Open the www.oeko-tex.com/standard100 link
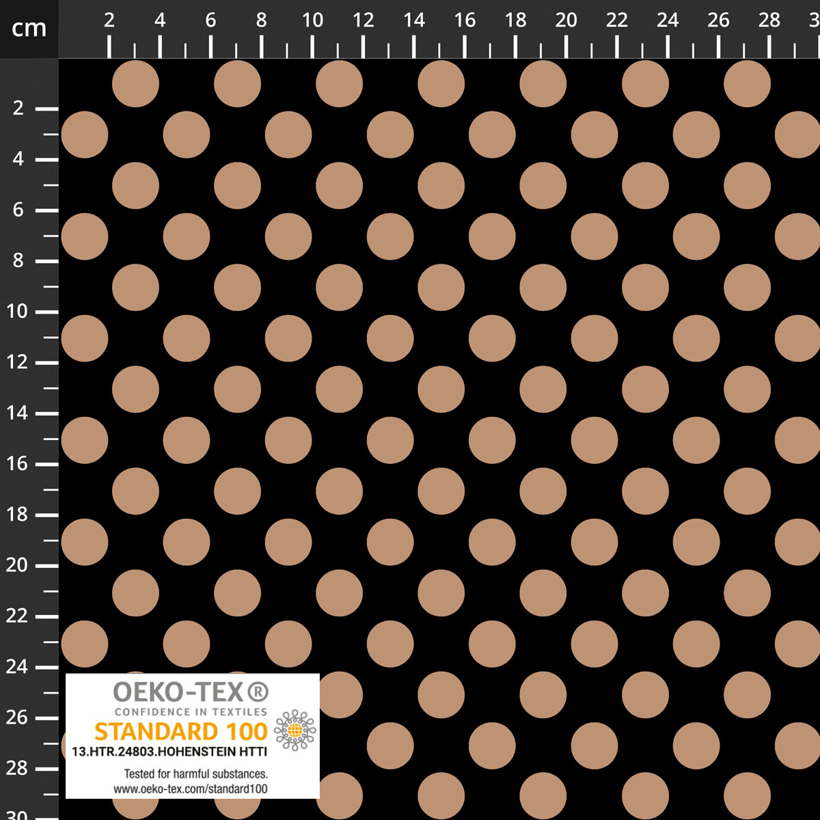This screenshot has height=820, width=820. pos(191,789)
